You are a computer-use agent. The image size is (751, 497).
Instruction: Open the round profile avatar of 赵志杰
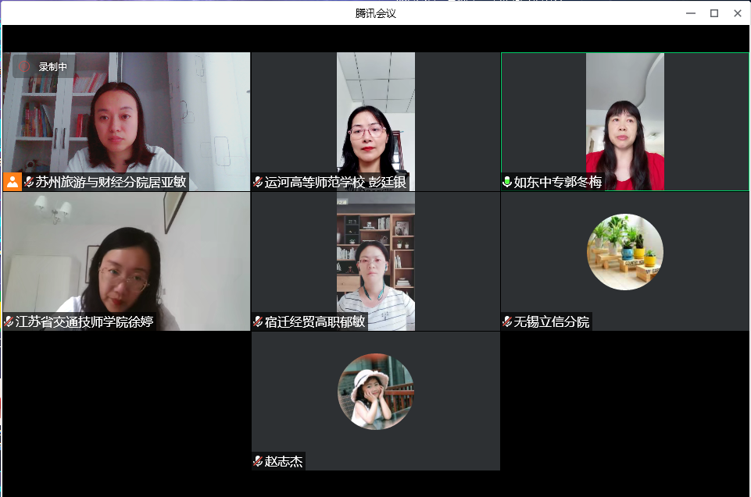(x=375, y=392)
